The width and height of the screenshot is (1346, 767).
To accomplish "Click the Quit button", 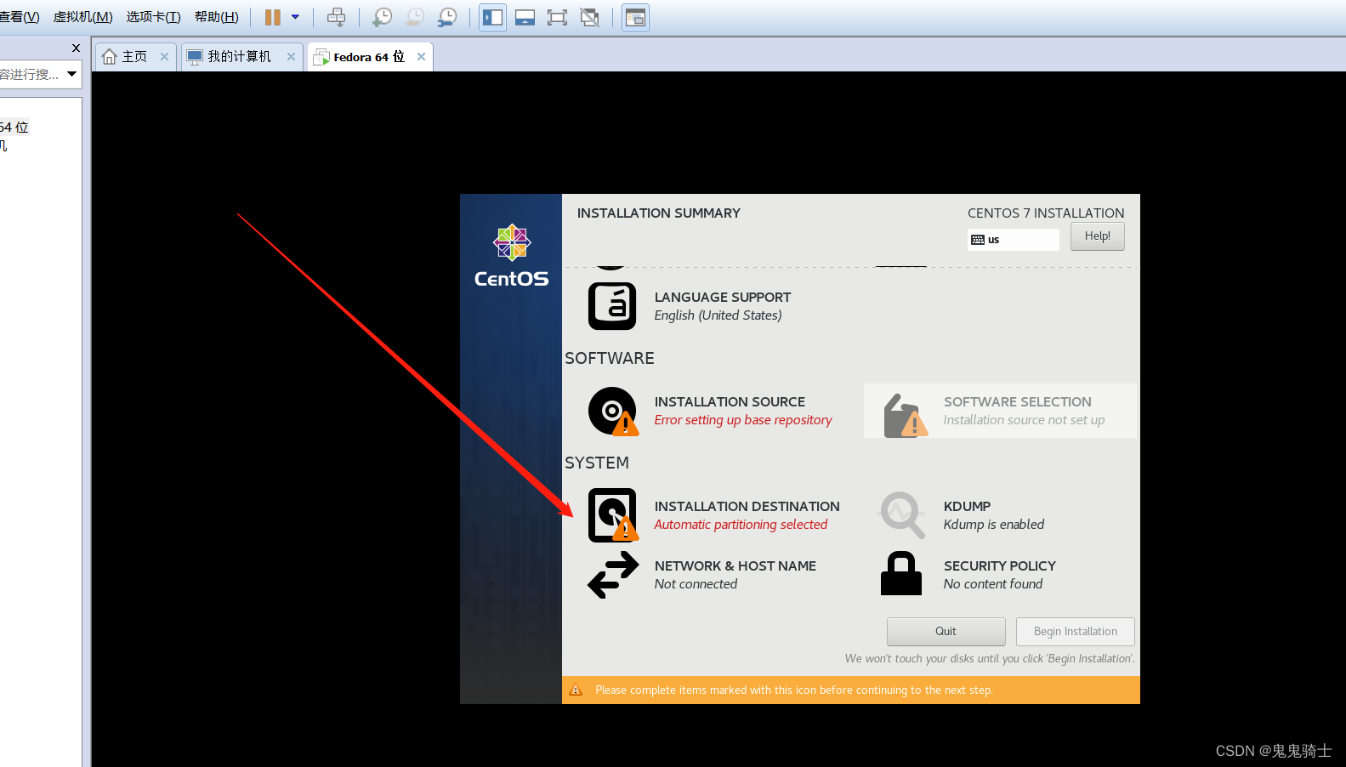I will pos(946,632).
